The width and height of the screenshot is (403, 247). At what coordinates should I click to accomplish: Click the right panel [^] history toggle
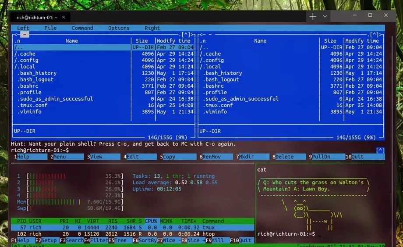point(374,34)
